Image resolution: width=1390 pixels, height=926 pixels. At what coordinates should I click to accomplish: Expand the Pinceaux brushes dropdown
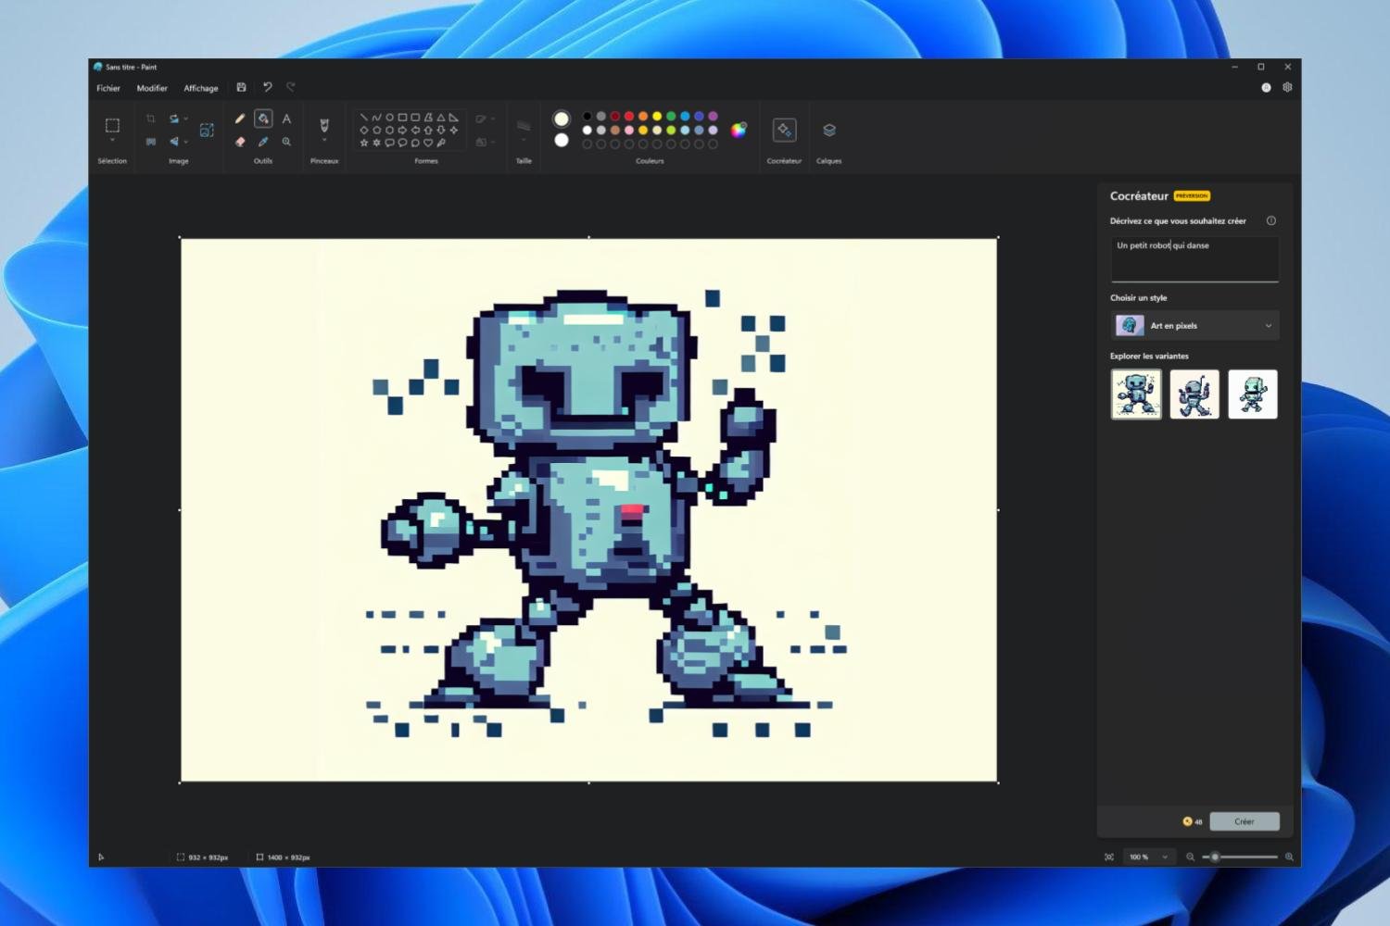324,140
